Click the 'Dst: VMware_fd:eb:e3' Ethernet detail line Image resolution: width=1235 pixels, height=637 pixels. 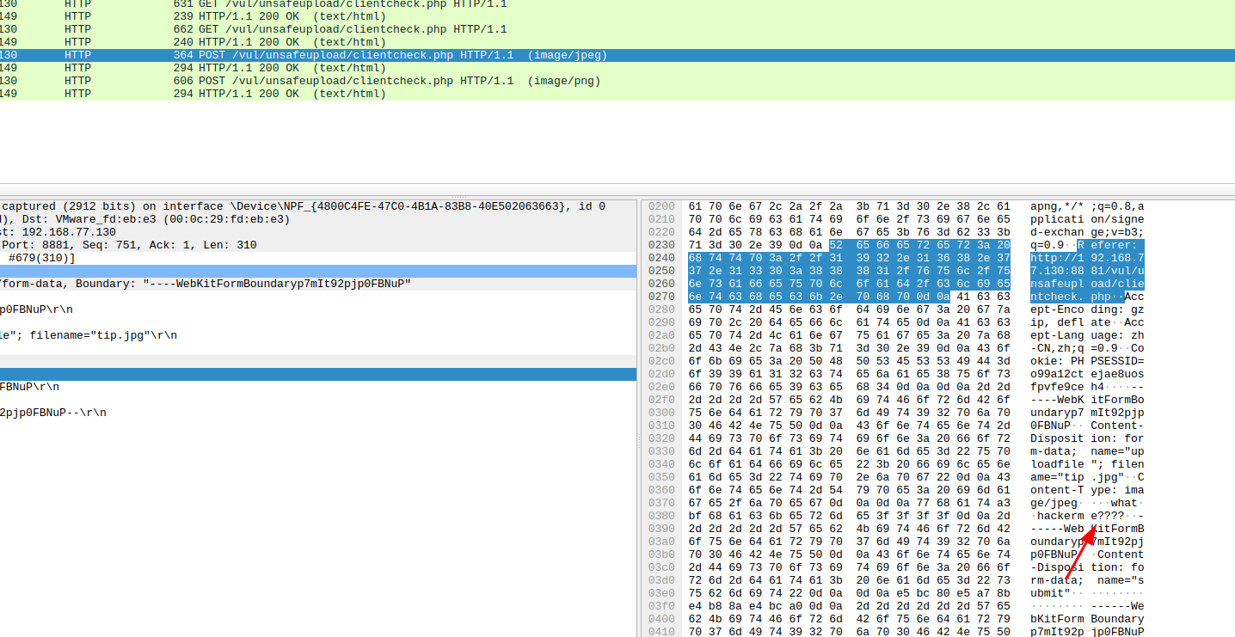point(318,219)
